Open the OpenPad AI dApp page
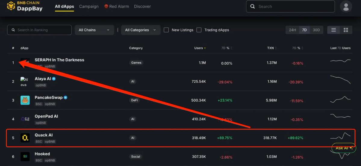The height and width of the screenshot is (166, 361). [x=46, y=116]
